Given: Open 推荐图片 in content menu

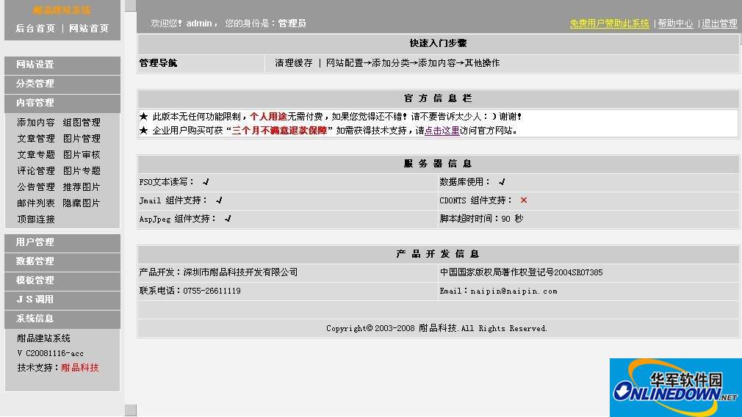Looking at the screenshot, I should tap(82, 186).
